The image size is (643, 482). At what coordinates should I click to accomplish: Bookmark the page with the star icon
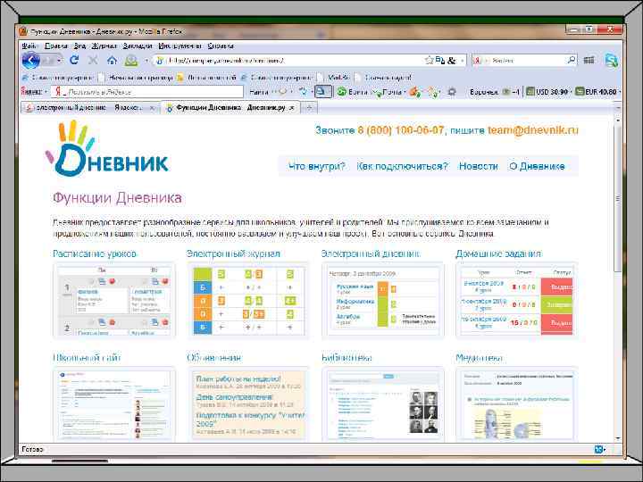430,61
